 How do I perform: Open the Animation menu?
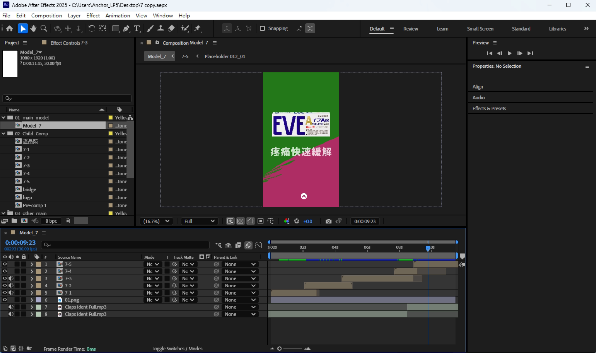click(x=118, y=16)
